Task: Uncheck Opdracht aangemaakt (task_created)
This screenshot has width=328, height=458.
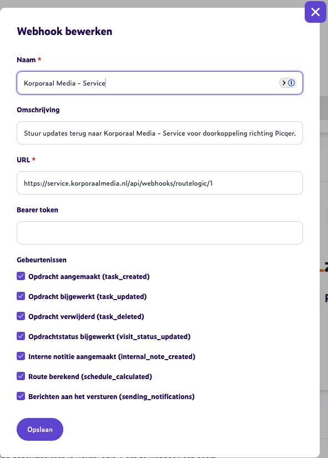Action: point(21,276)
